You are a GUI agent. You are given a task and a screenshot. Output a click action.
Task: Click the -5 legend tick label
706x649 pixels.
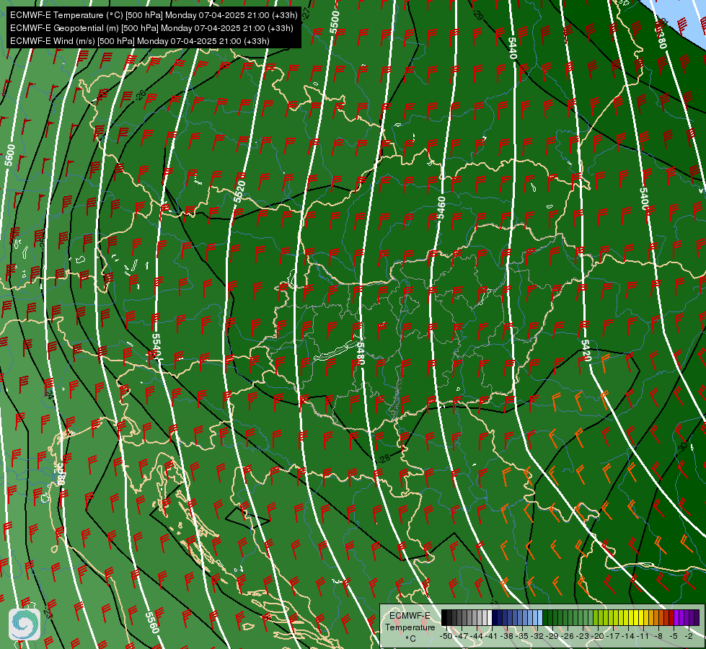click(674, 636)
